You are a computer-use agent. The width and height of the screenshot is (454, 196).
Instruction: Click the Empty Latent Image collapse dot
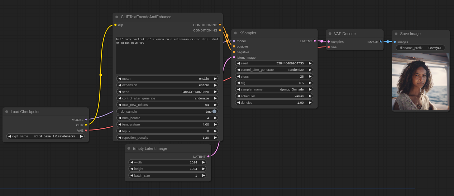[129, 148]
